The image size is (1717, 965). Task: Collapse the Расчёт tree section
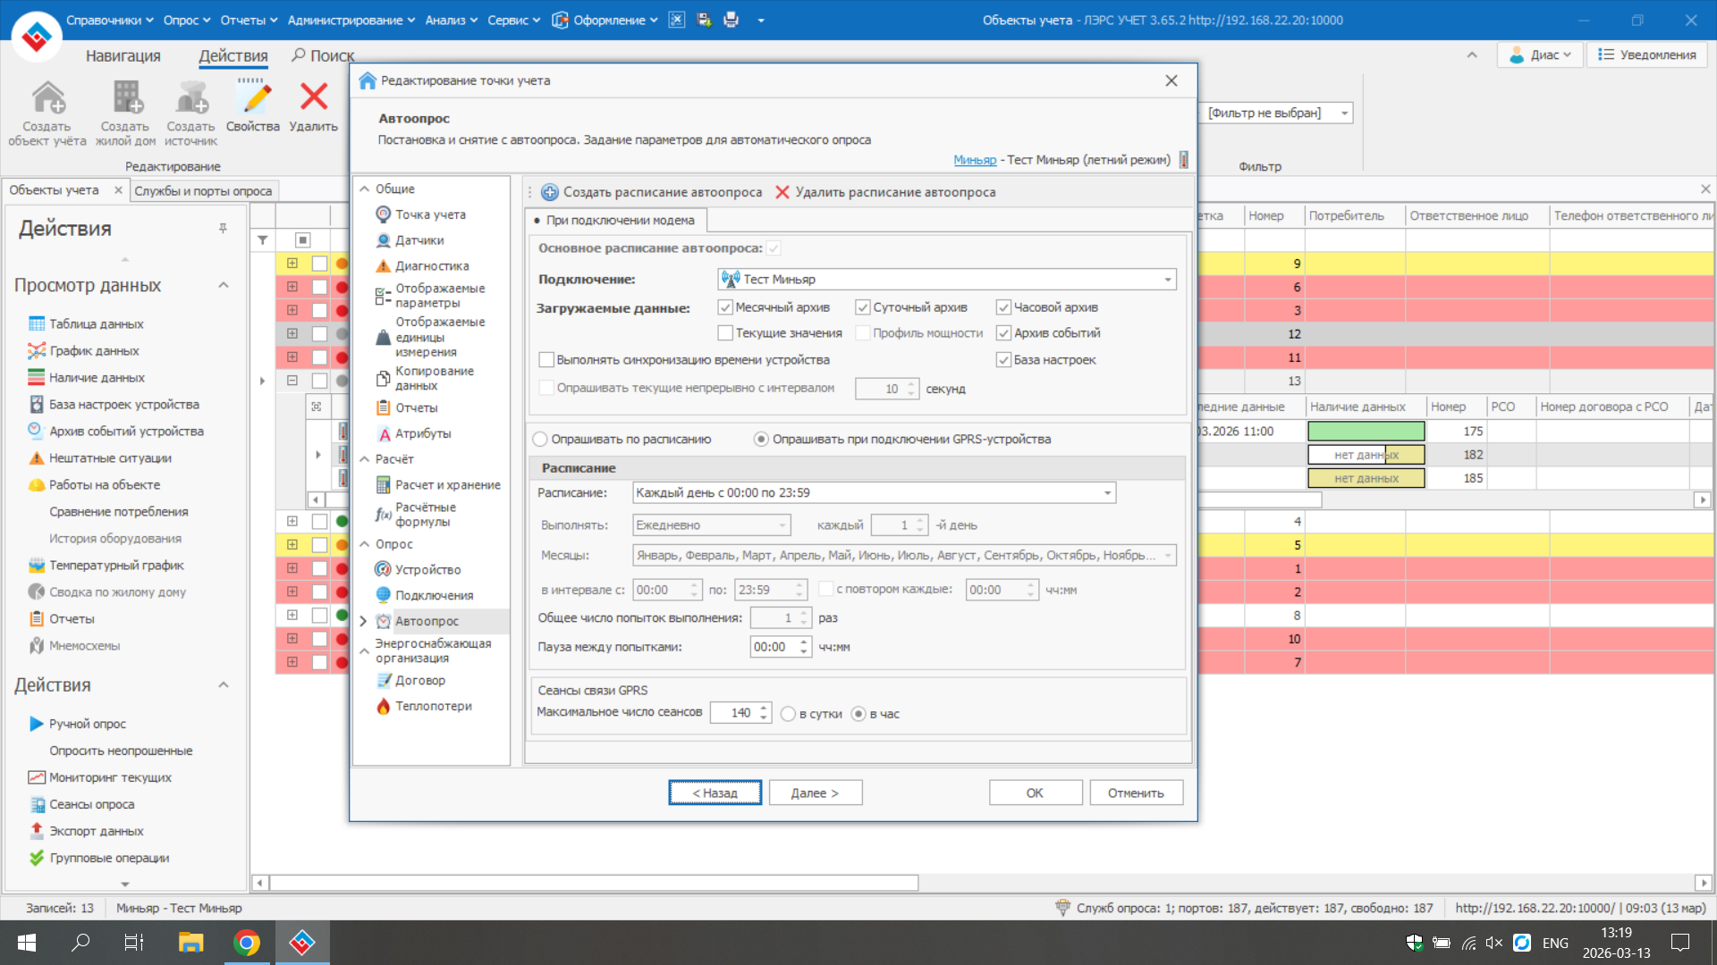(x=365, y=459)
